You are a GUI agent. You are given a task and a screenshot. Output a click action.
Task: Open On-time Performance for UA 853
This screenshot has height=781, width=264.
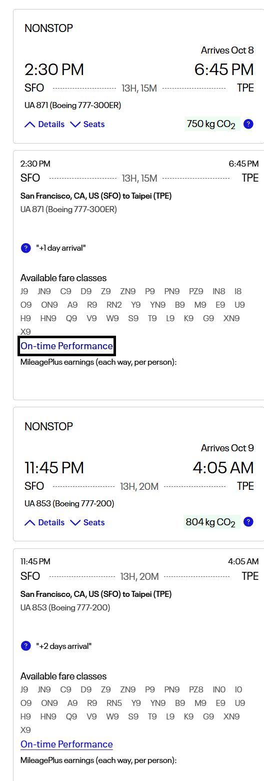click(66, 744)
